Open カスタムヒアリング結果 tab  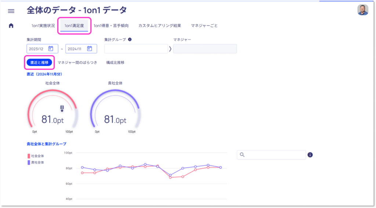coord(160,26)
